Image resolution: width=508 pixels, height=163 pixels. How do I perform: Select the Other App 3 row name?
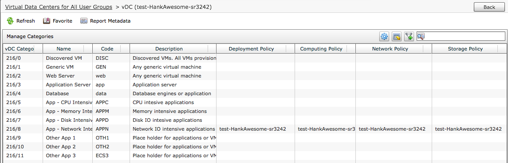[x=61, y=155]
